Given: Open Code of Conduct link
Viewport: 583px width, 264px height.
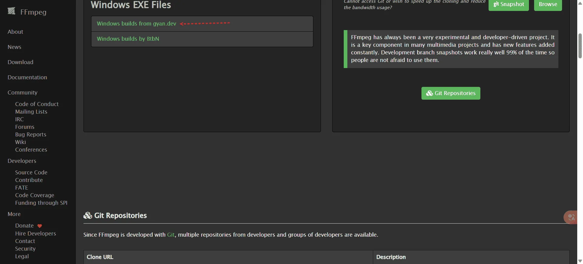Looking at the screenshot, I should [x=37, y=104].
